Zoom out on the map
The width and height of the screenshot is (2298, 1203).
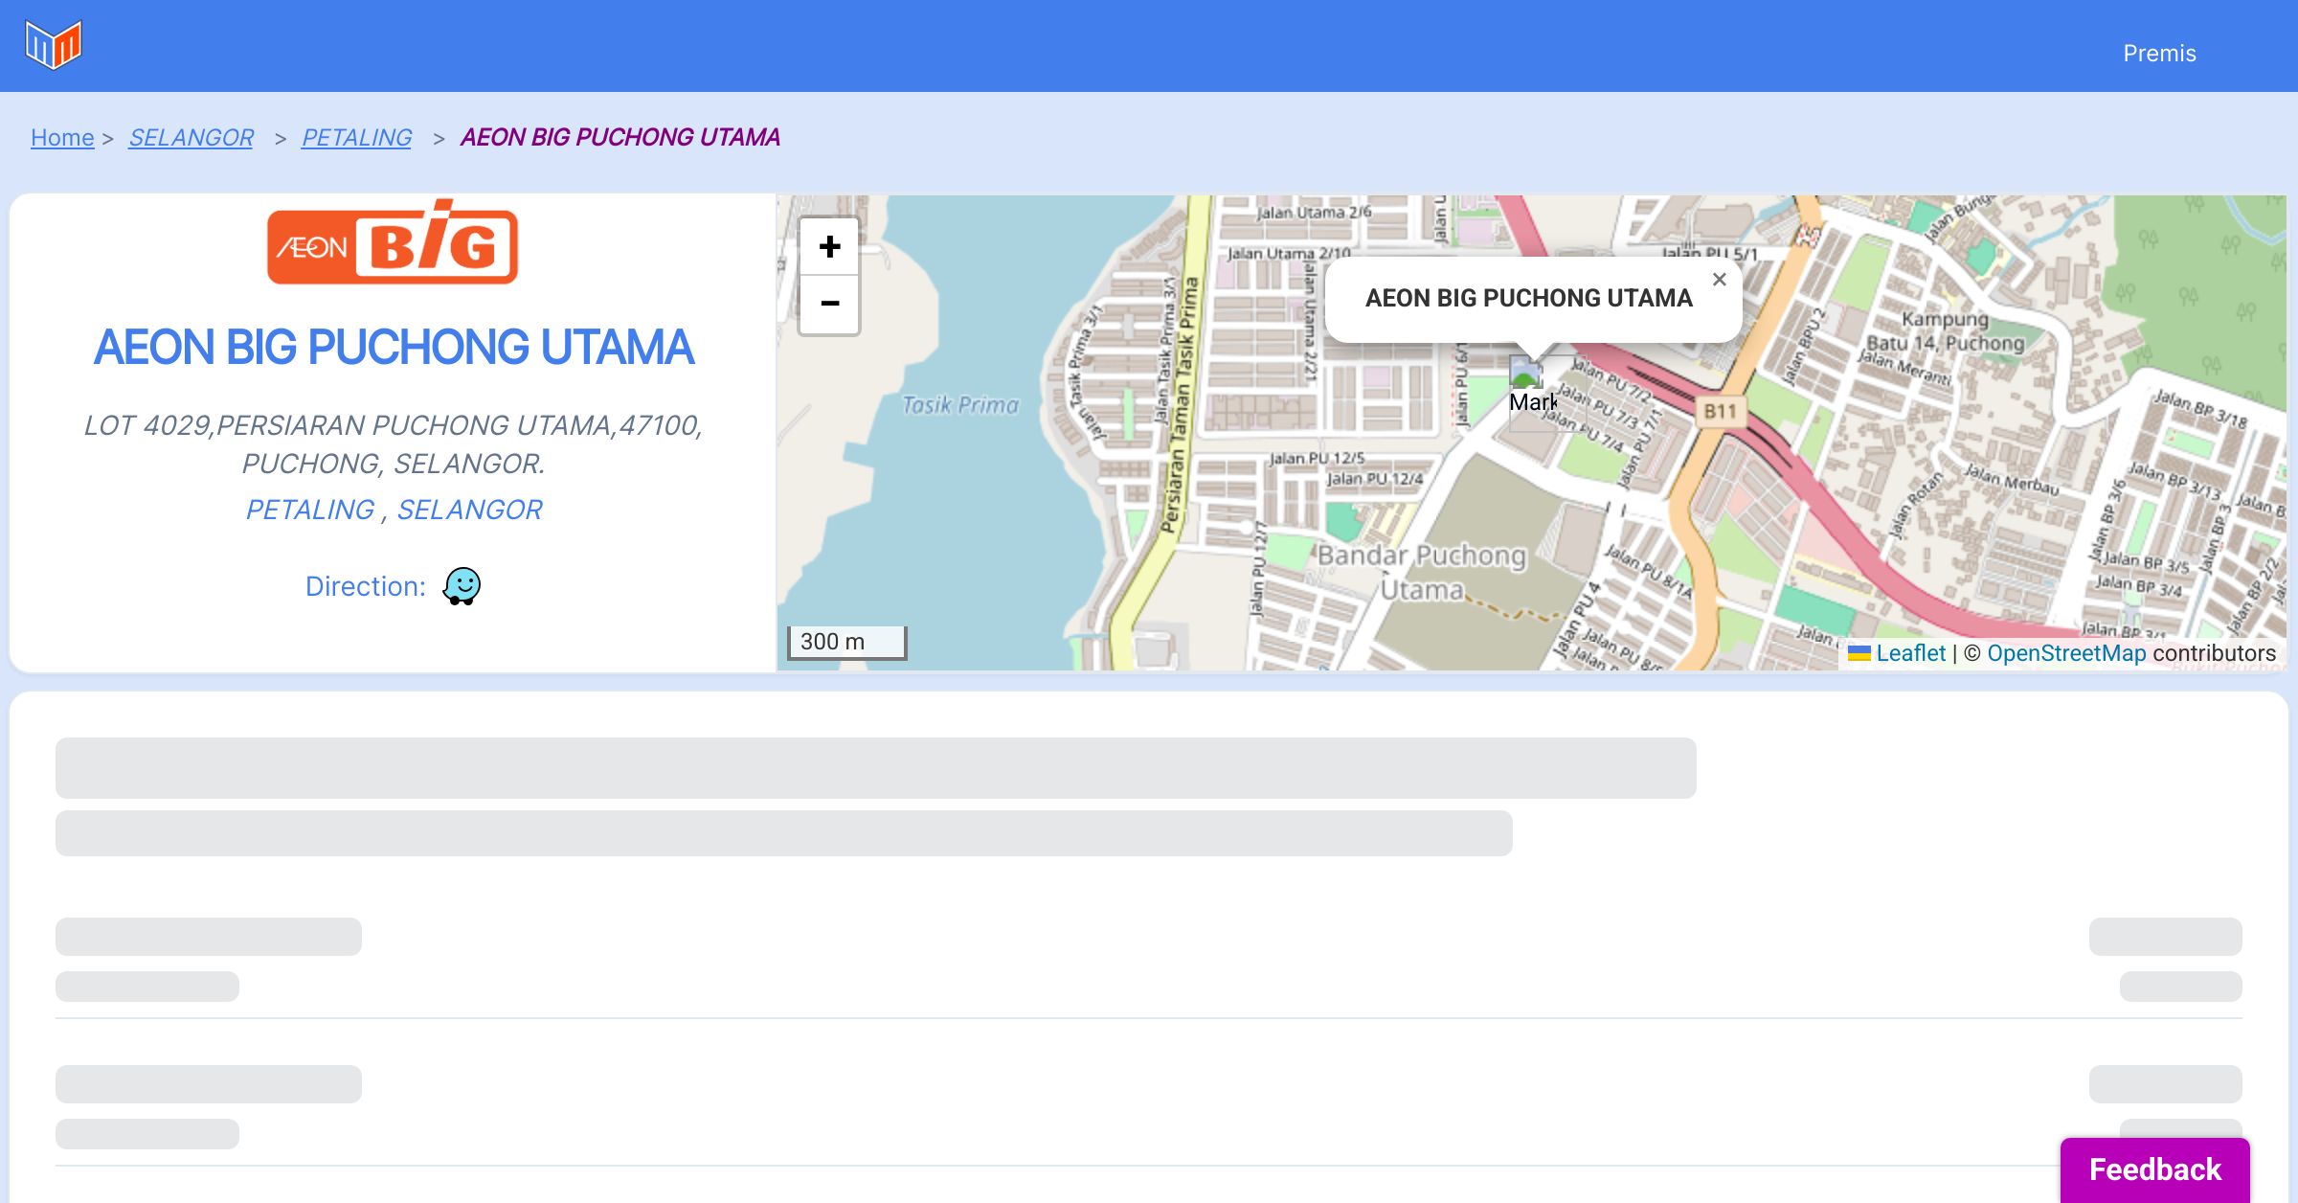click(829, 305)
